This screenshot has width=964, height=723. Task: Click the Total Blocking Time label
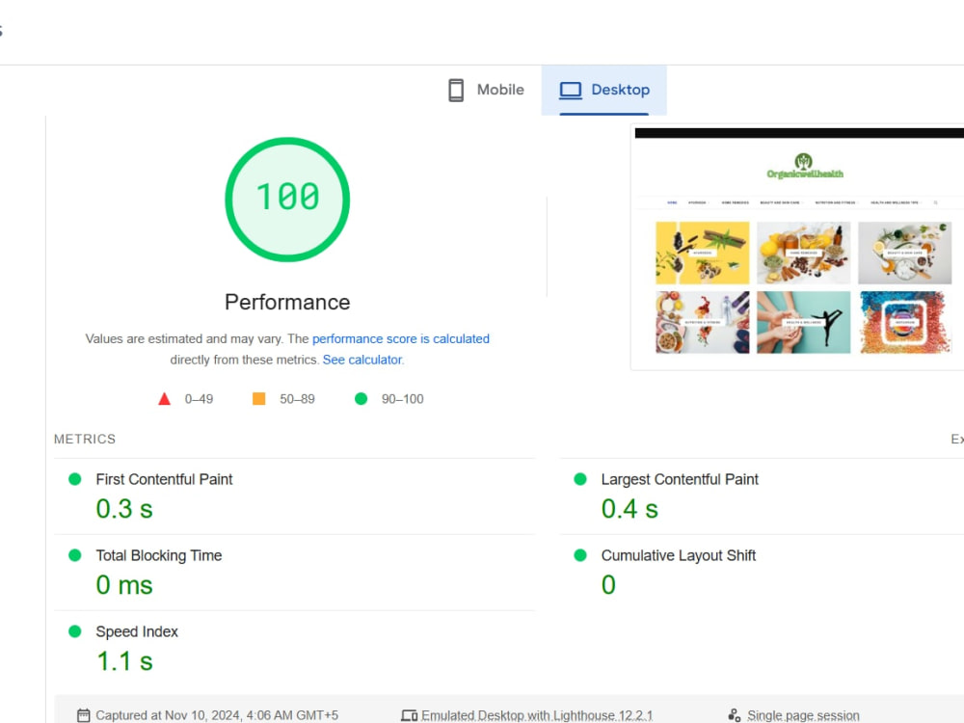(159, 556)
